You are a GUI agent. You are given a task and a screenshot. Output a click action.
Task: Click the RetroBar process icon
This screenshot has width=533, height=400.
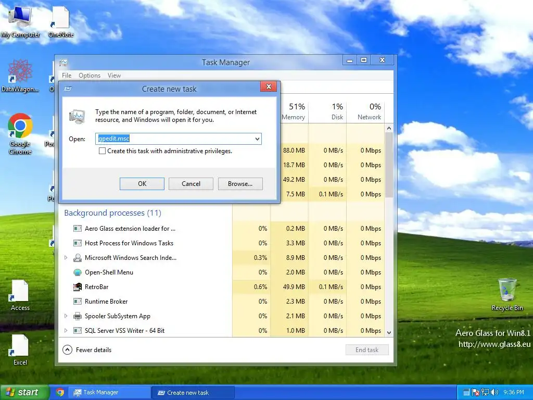coord(78,287)
